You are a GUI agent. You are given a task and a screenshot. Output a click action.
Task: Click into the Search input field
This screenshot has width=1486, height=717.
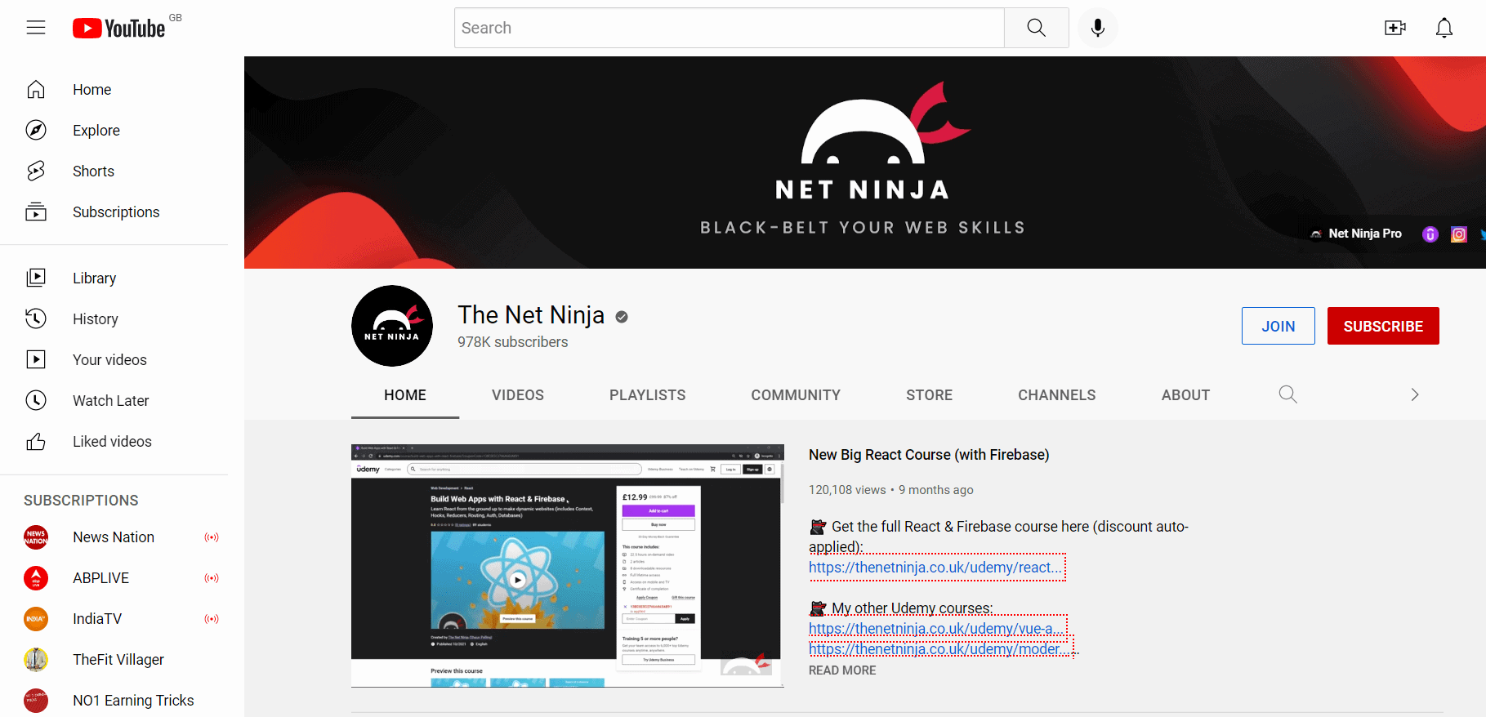point(730,28)
